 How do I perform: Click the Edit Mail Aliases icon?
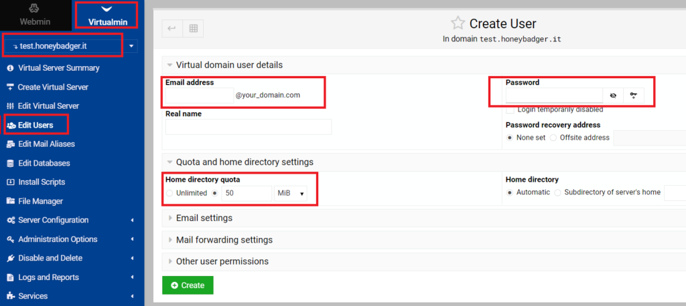point(11,144)
